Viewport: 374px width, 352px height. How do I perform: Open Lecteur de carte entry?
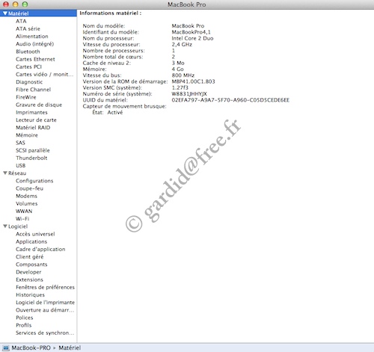point(36,120)
